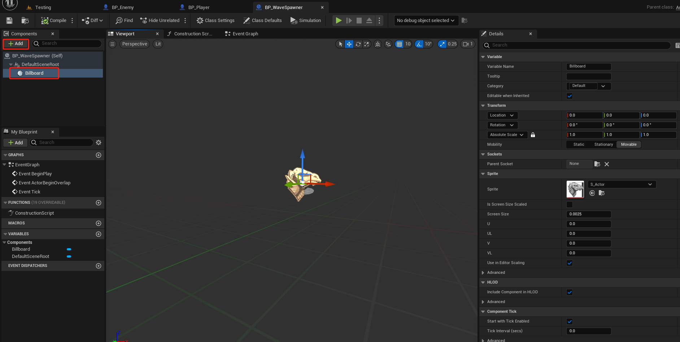Toggle Include Component in HLOD checkbox

click(570, 292)
